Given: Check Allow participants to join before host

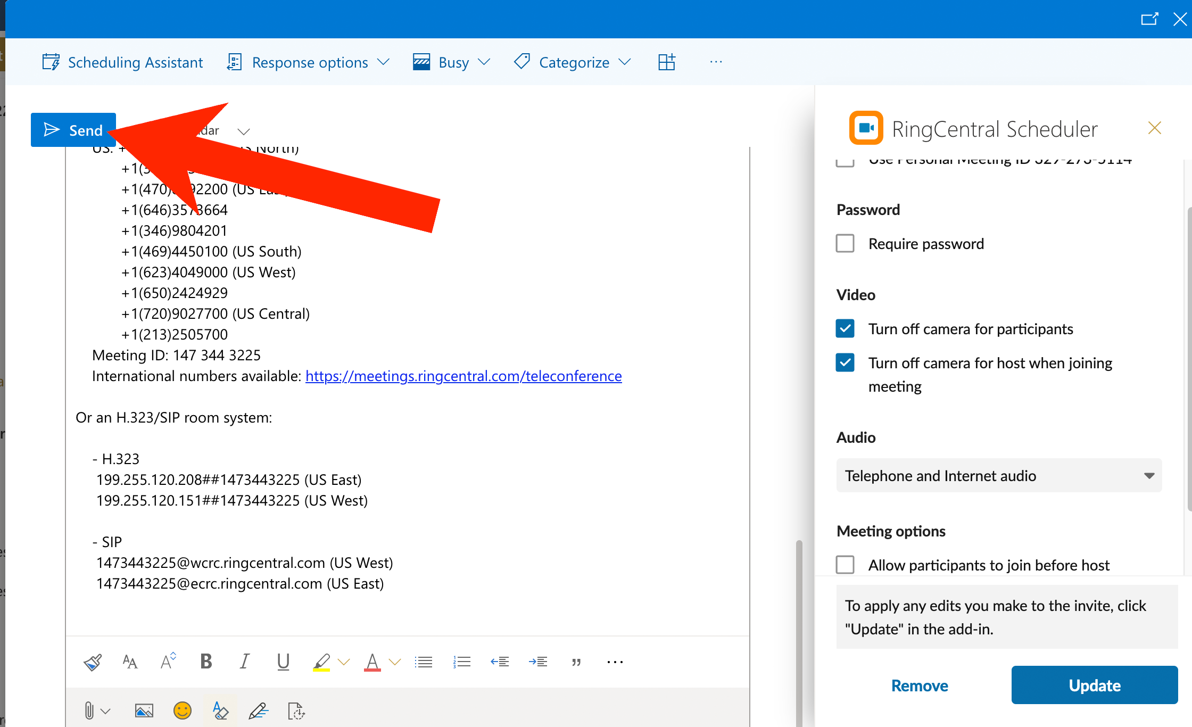Looking at the screenshot, I should (845, 565).
